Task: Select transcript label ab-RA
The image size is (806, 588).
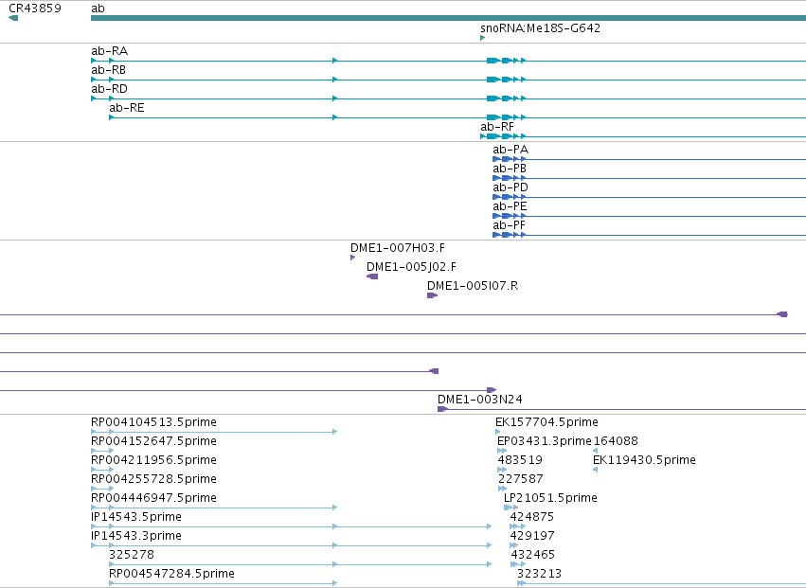Action: (x=110, y=51)
